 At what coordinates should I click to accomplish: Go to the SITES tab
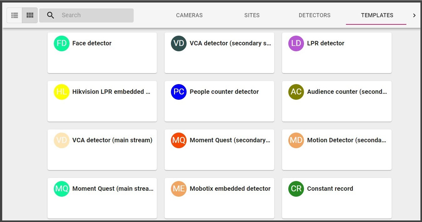click(252, 15)
